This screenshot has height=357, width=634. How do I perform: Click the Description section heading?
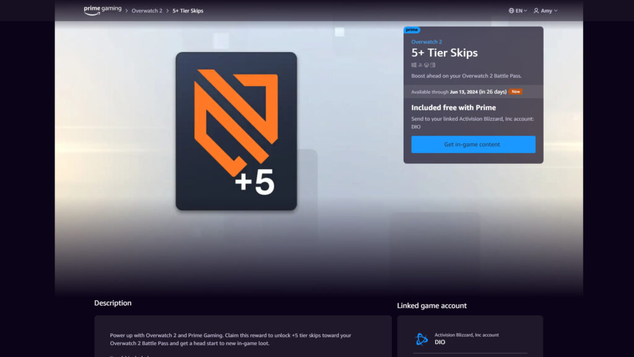point(113,303)
